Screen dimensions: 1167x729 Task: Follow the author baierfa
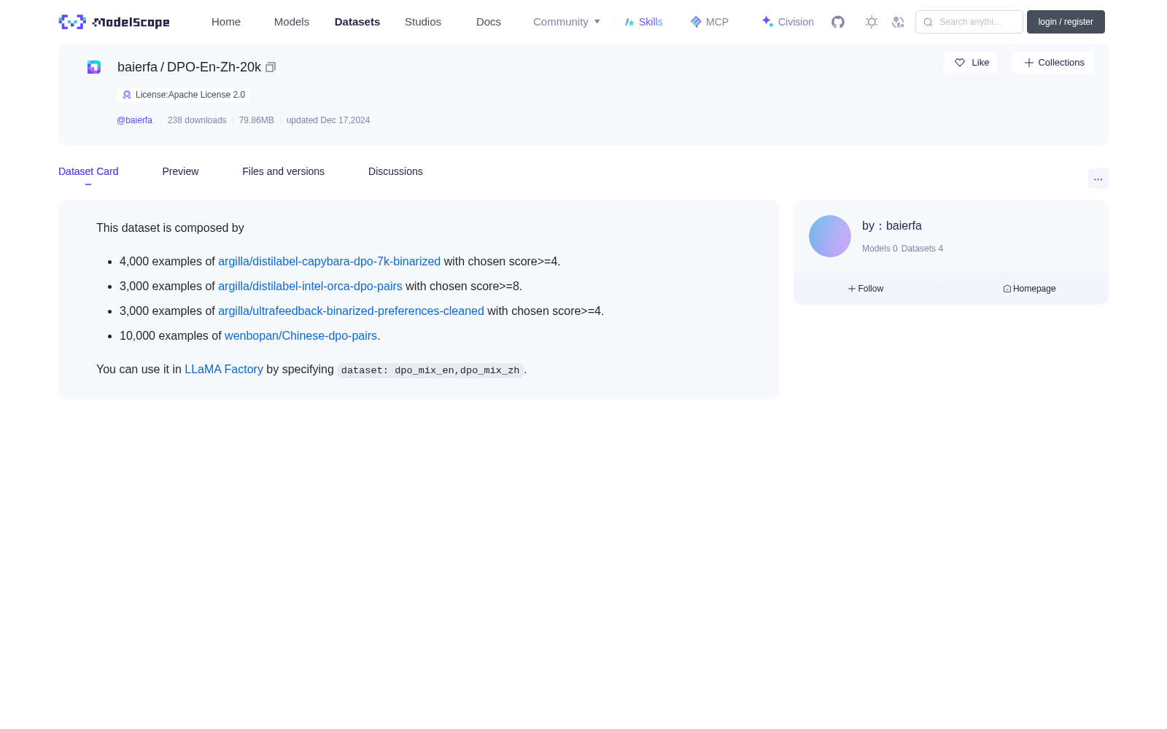pos(866,289)
